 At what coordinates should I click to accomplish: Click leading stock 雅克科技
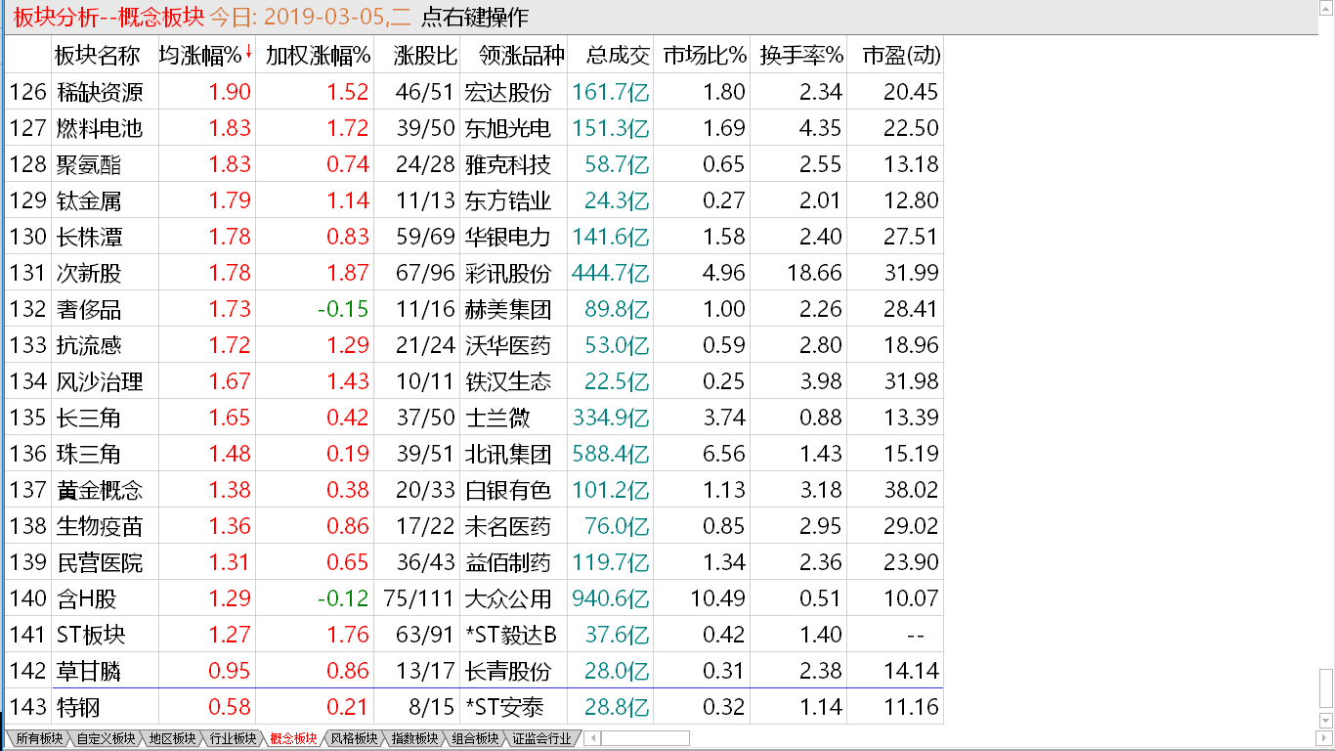click(x=508, y=164)
